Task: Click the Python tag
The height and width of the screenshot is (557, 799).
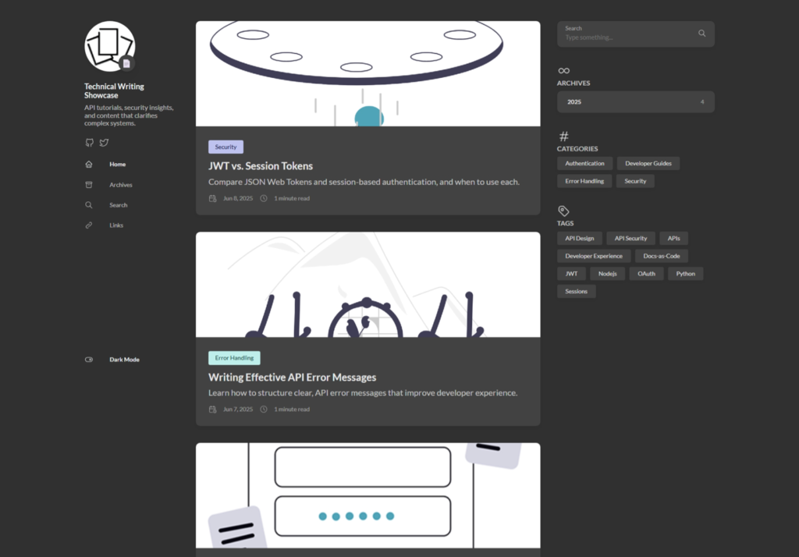Action: pyautogui.click(x=685, y=274)
